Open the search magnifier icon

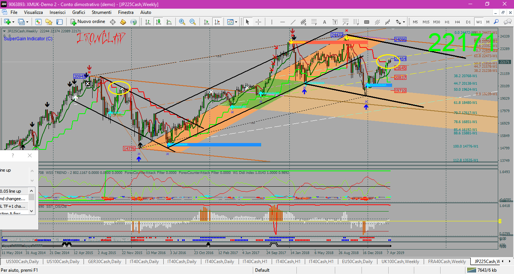496,22
